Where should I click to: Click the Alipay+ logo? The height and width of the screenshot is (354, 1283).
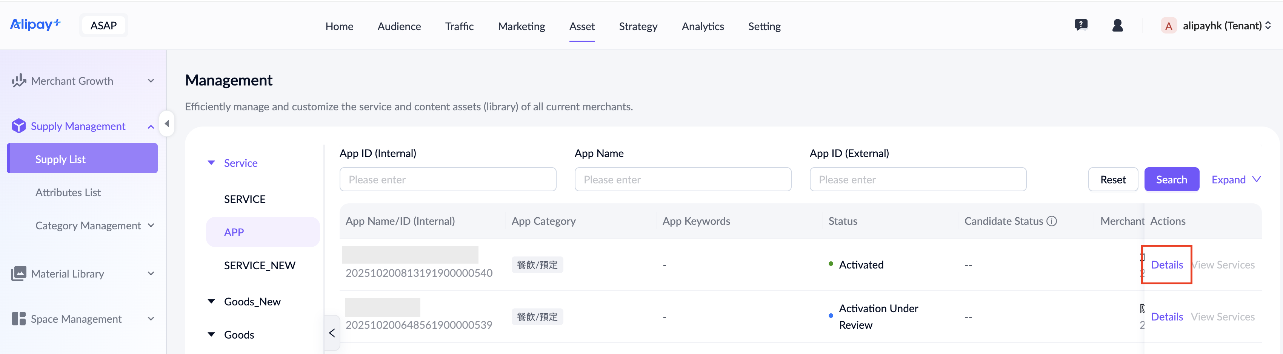tap(35, 25)
